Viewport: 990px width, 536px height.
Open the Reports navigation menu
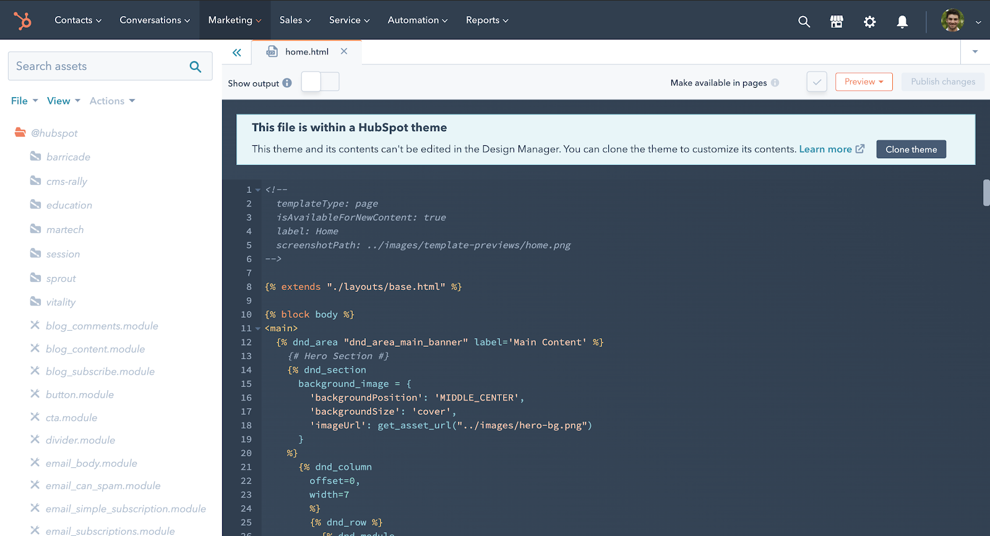[486, 20]
